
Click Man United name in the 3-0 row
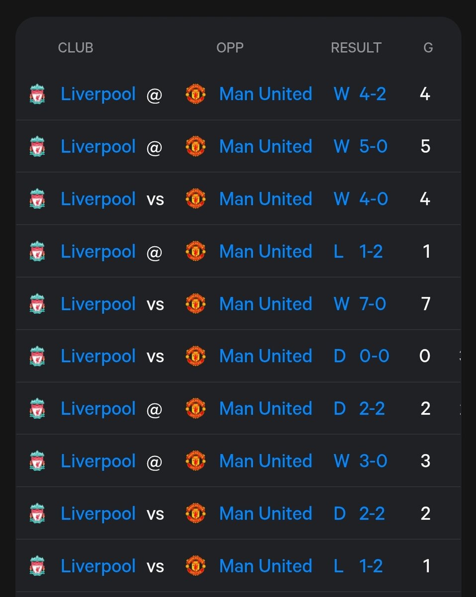[266, 461]
